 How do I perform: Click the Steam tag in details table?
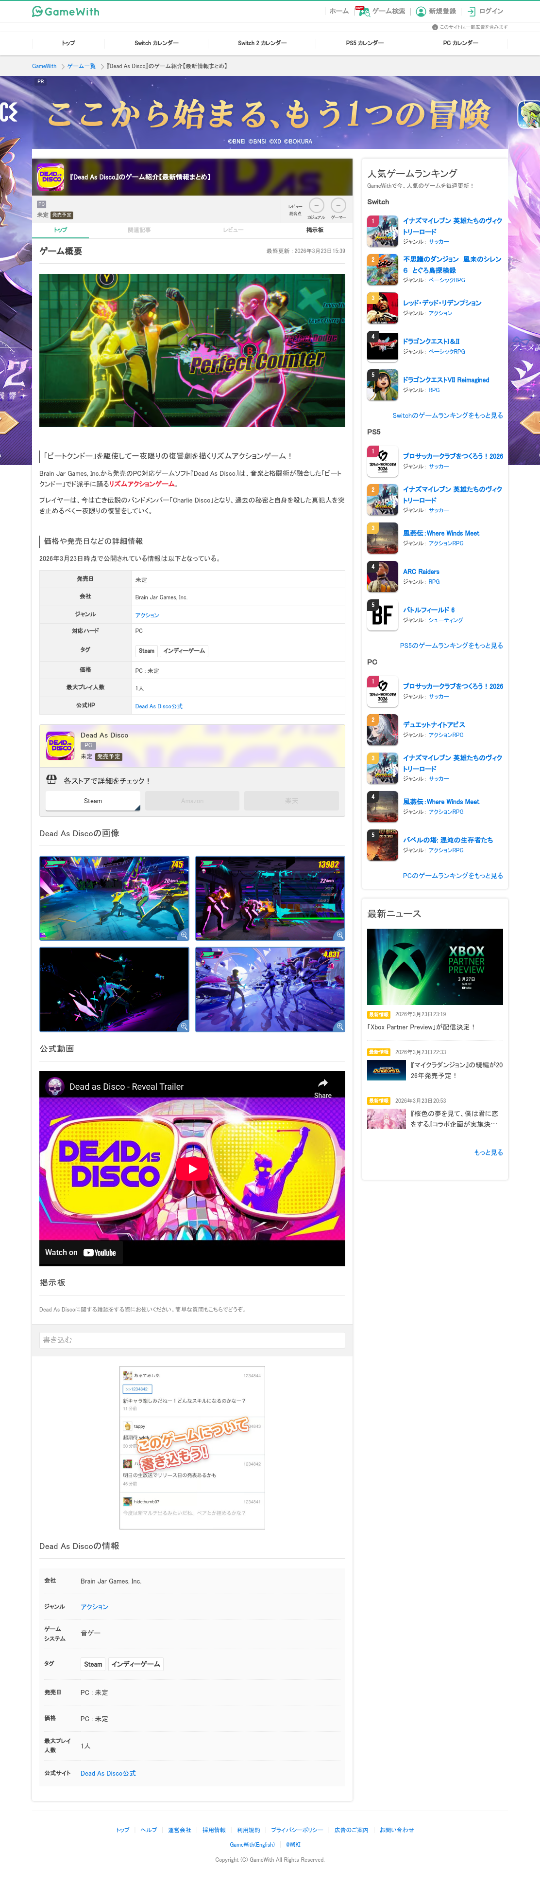146,650
